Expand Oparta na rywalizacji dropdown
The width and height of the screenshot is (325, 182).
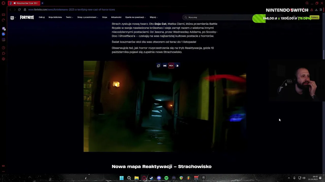pyautogui.click(x=135, y=17)
